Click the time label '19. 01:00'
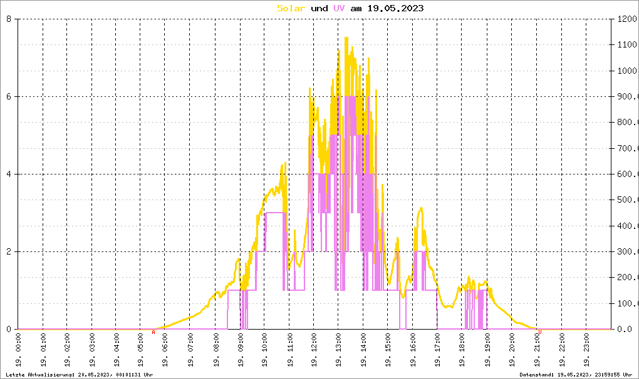 coord(43,350)
